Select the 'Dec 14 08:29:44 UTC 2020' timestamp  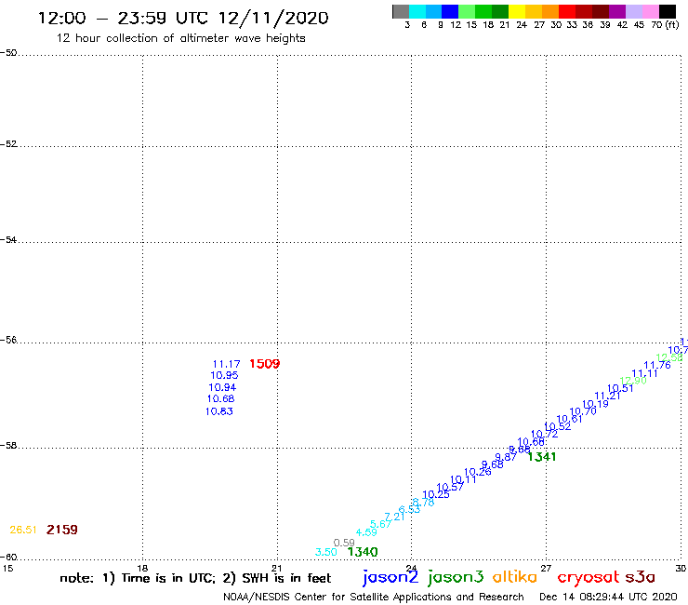608,598
